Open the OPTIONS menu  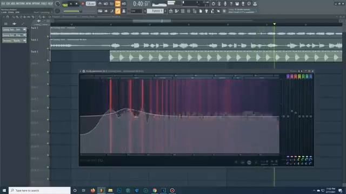coord(37,4)
